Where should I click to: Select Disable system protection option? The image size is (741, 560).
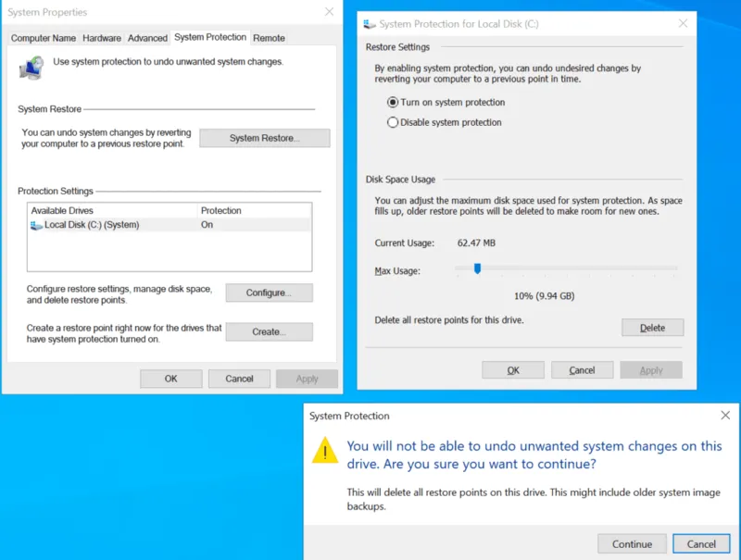(x=393, y=122)
